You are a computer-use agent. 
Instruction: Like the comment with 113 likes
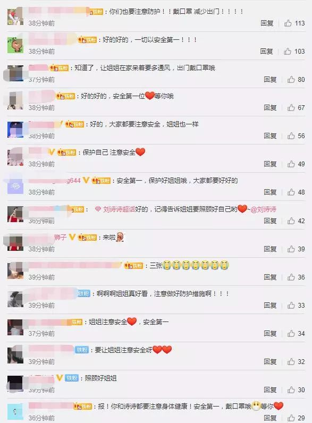pos(288,23)
